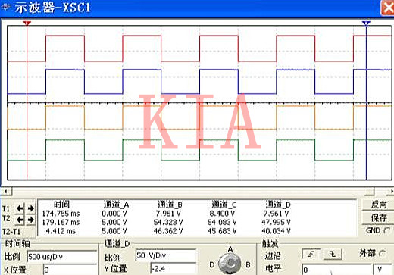
Task: Click the 时间 column header
Action: [x=61, y=205]
